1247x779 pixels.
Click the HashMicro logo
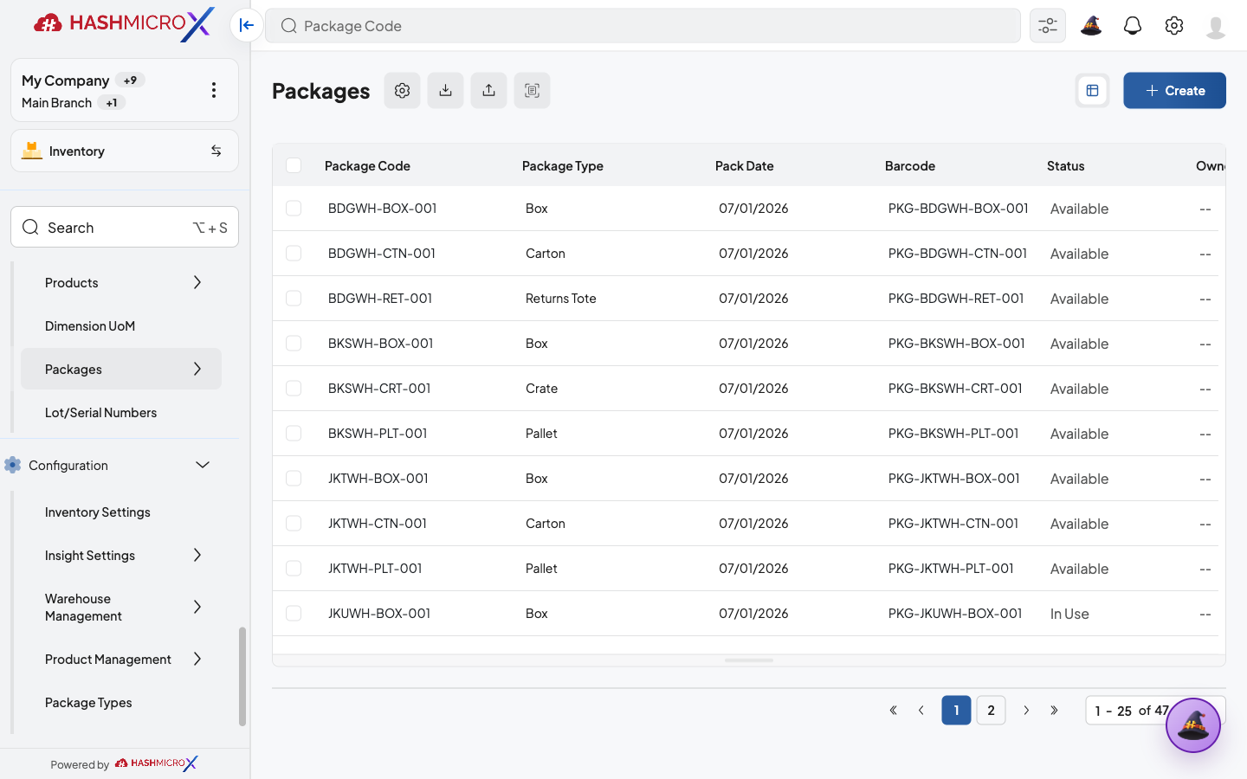[124, 23]
